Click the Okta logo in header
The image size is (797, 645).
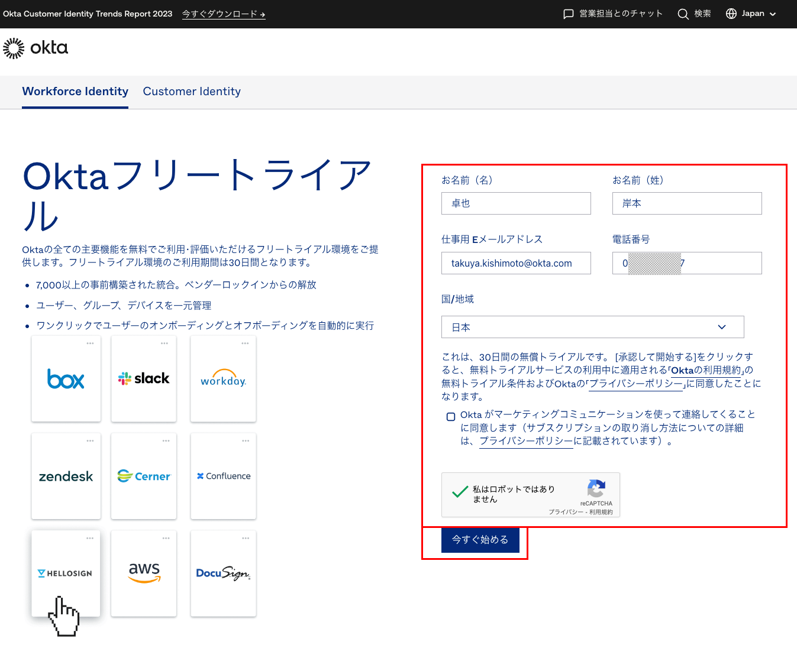pos(36,48)
